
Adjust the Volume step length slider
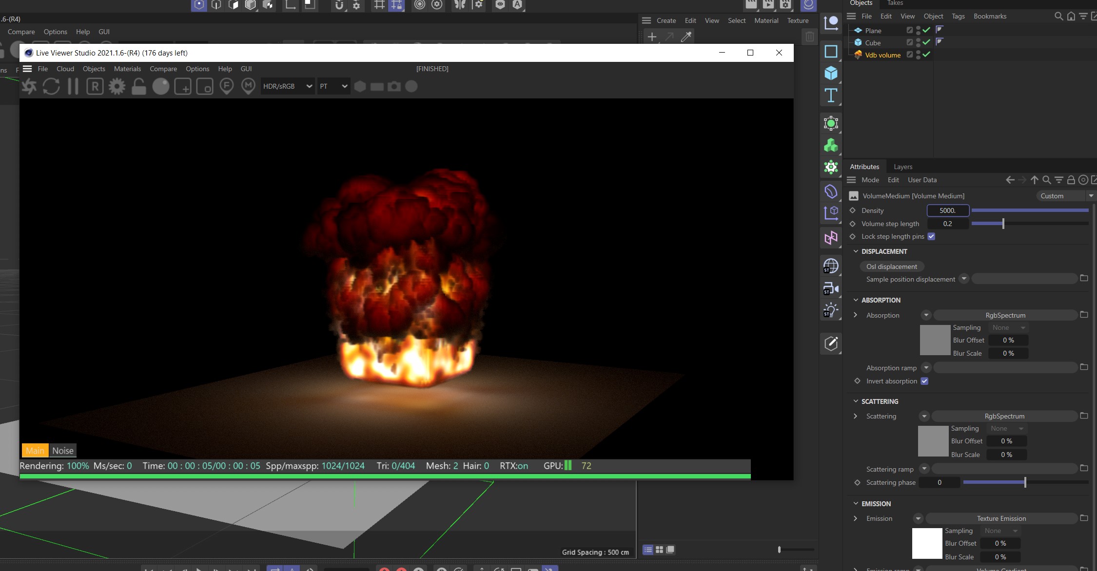point(1003,224)
